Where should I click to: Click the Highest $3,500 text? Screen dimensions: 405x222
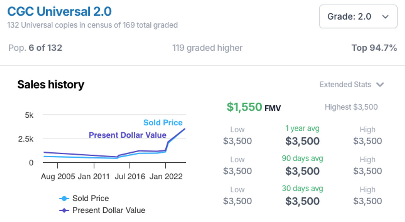[351, 107]
